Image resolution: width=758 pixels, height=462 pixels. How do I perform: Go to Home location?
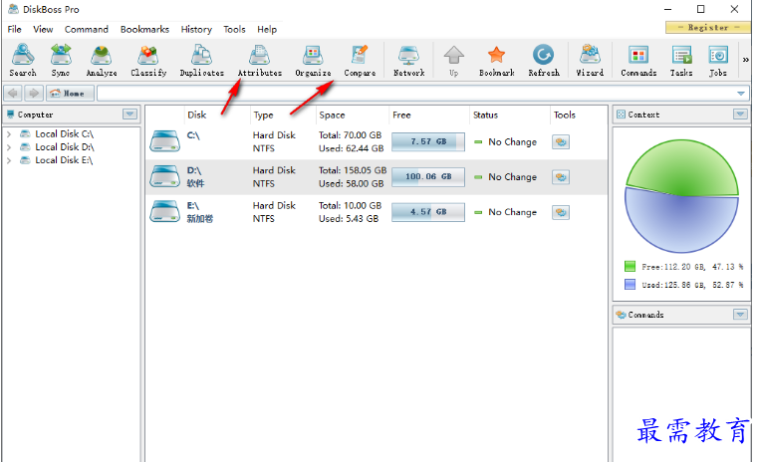[70, 93]
